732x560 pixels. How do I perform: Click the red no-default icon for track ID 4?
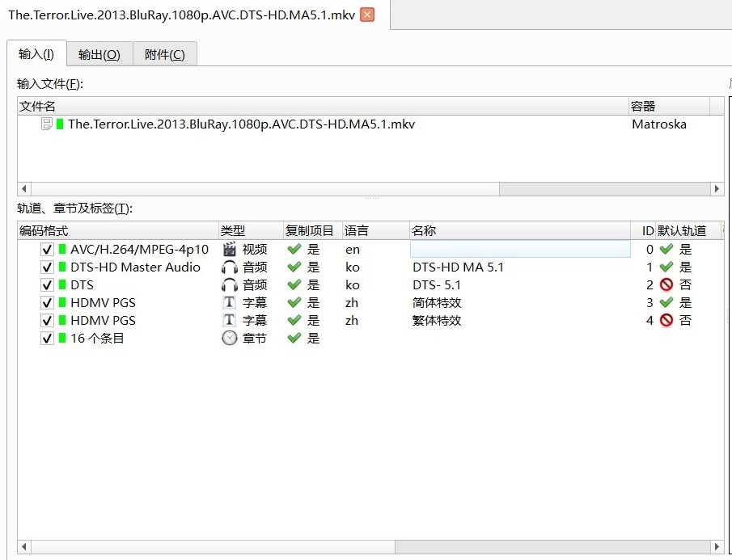pyautogui.click(x=666, y=320)
